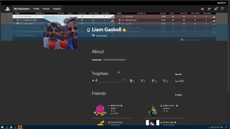
Task: Open the messages chat icon
Action: (x=209, y=9)
